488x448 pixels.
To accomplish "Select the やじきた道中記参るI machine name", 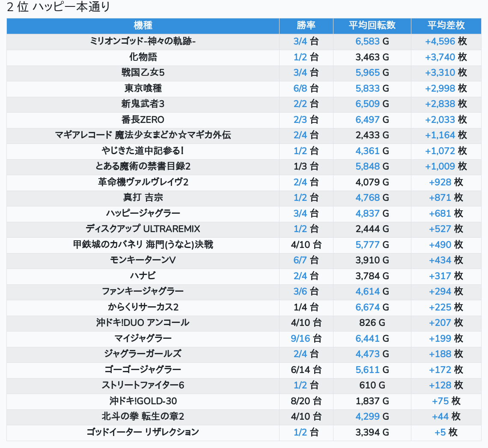I will [143, 151].
